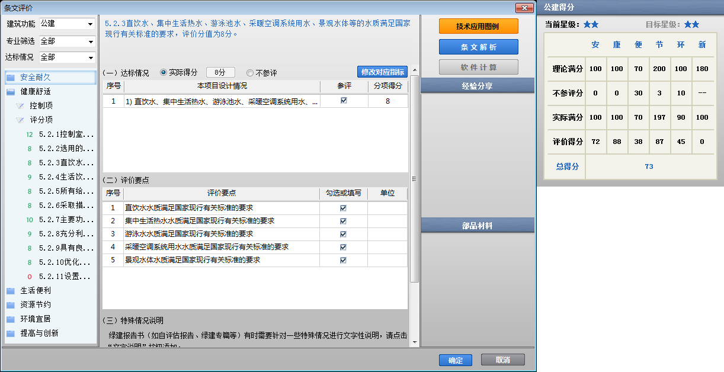Open the 安全耐久 folder icon
Screen dimensions: 724x372
point(11,78)
